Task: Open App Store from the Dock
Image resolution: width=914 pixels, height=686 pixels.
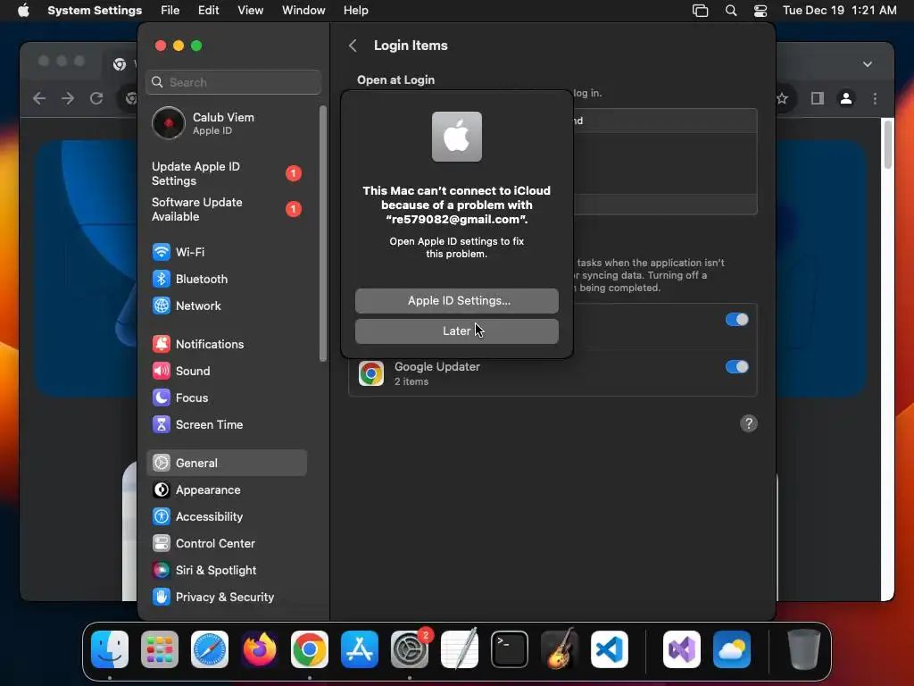Action: click(x=360, y=649)
